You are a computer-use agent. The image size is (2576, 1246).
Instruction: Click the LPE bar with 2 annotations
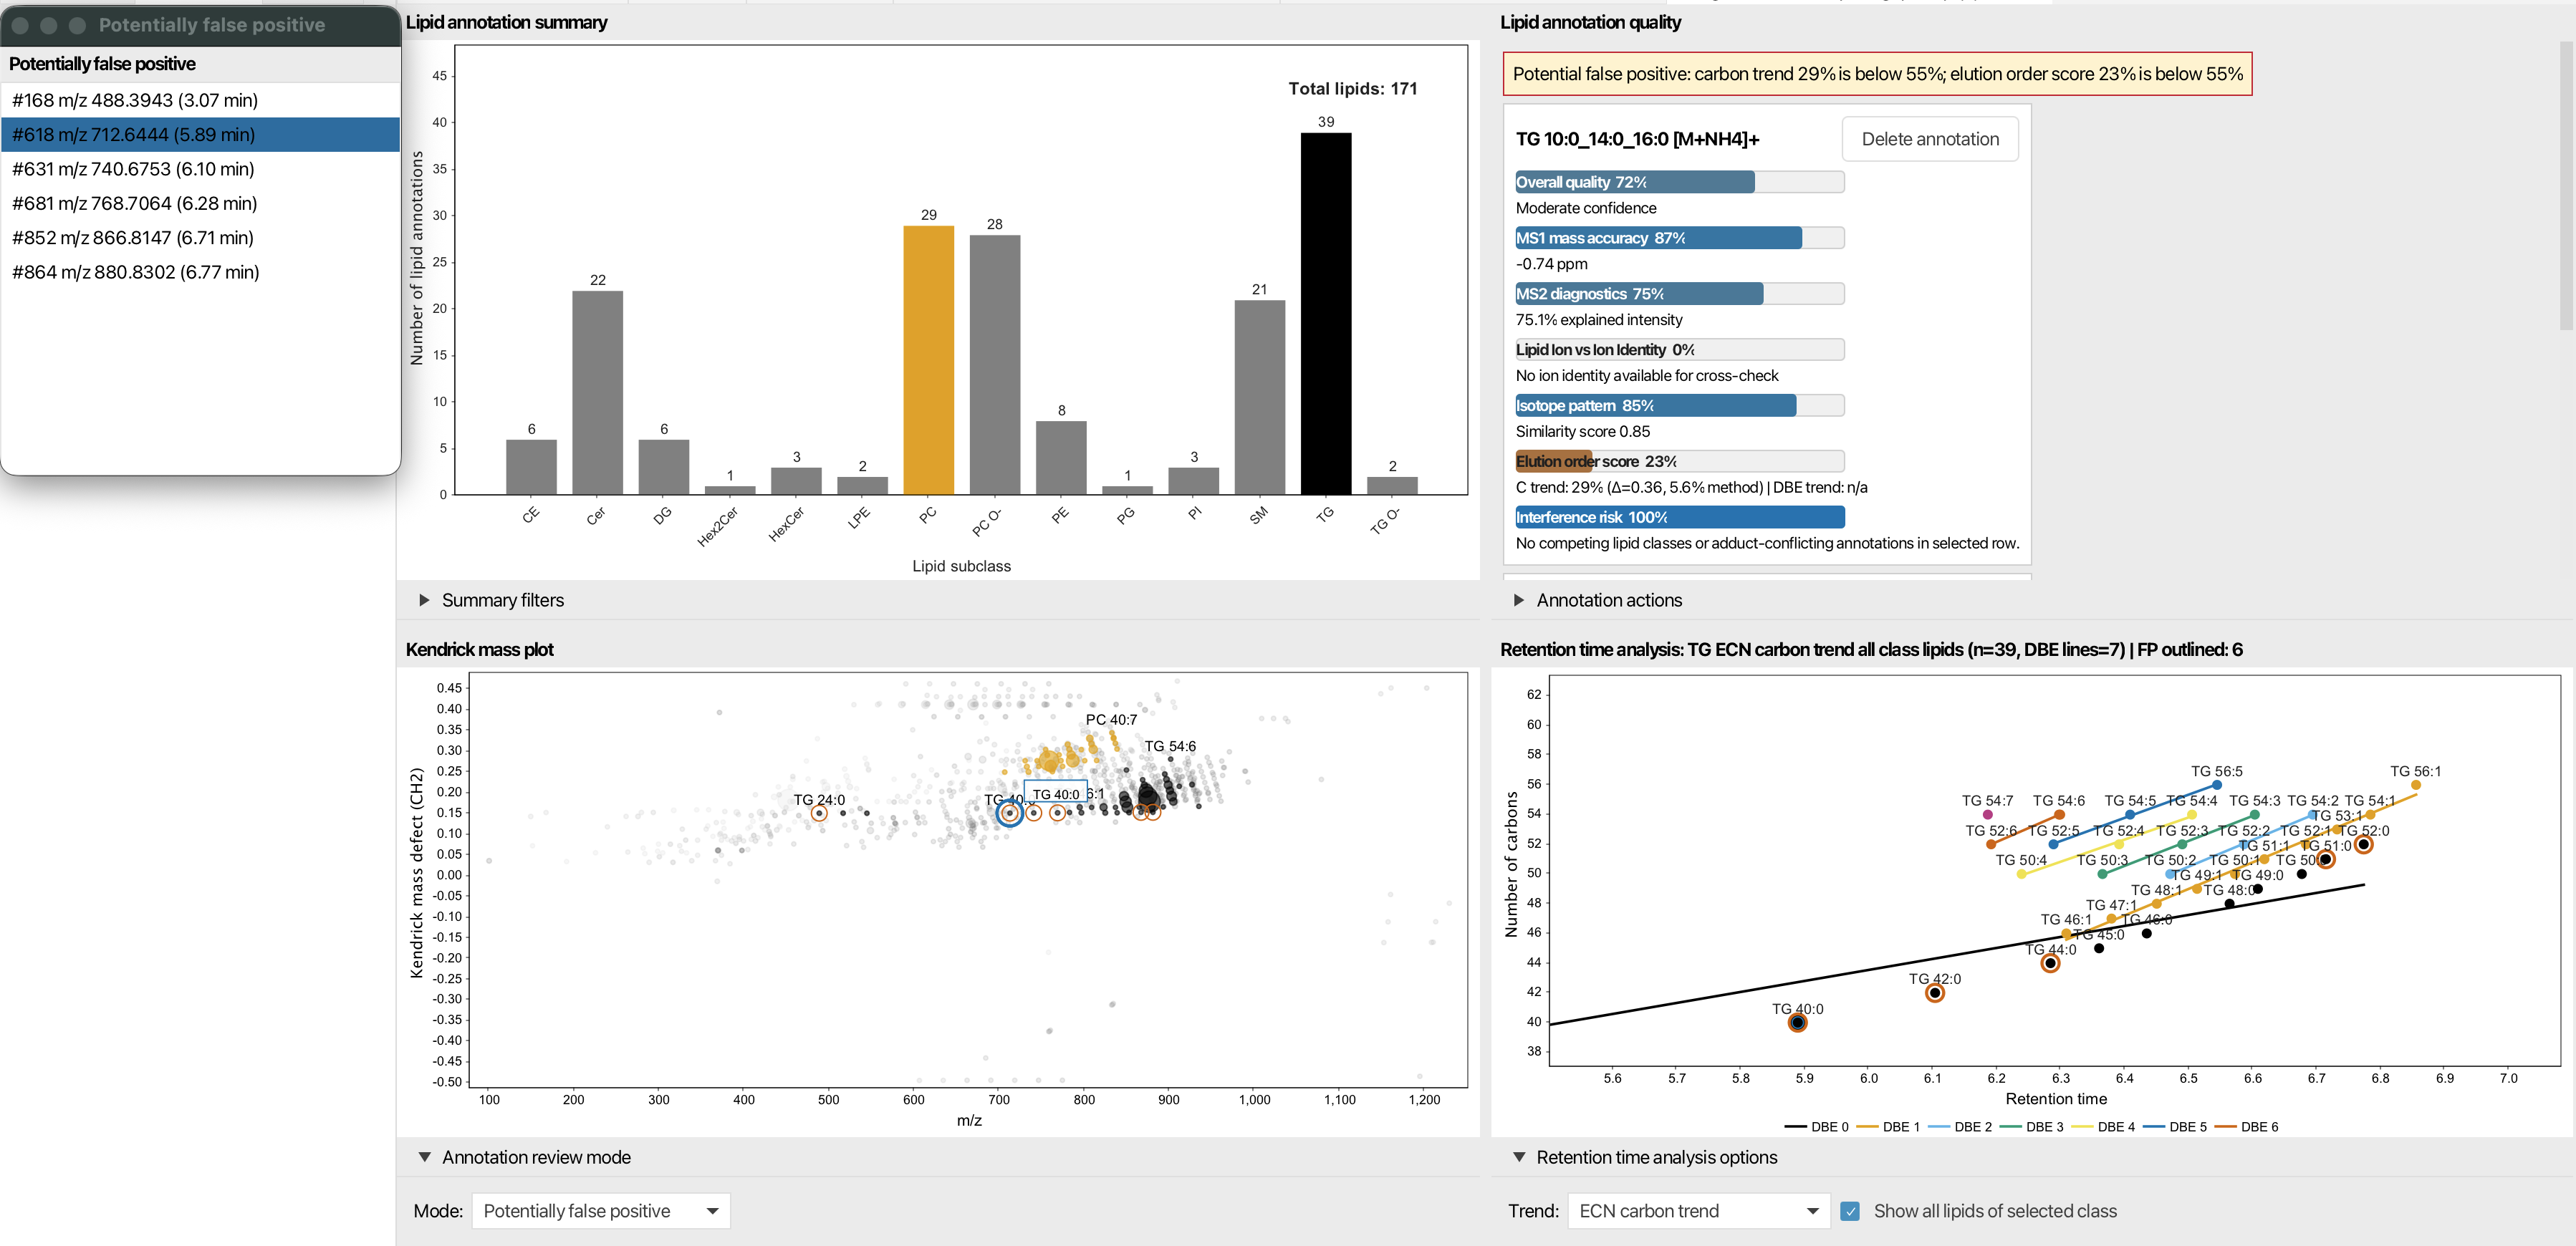[862, 485]
